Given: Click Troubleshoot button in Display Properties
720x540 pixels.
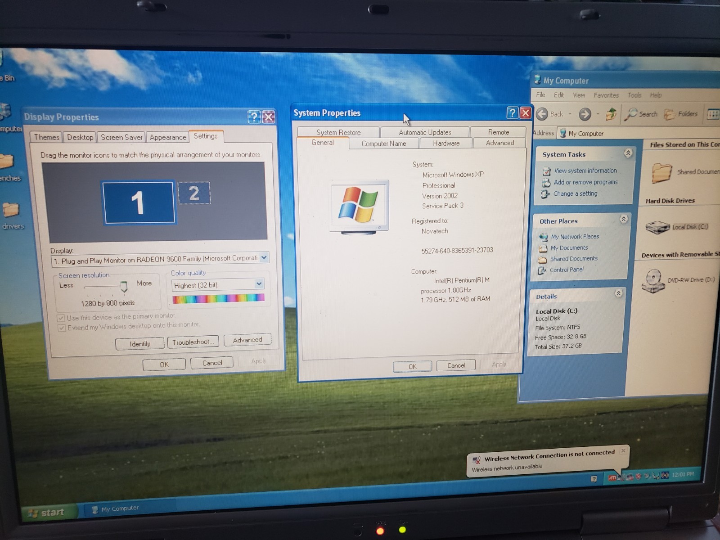Looking at the screenshot, I should pyautogui.click(x=193, y=342).
